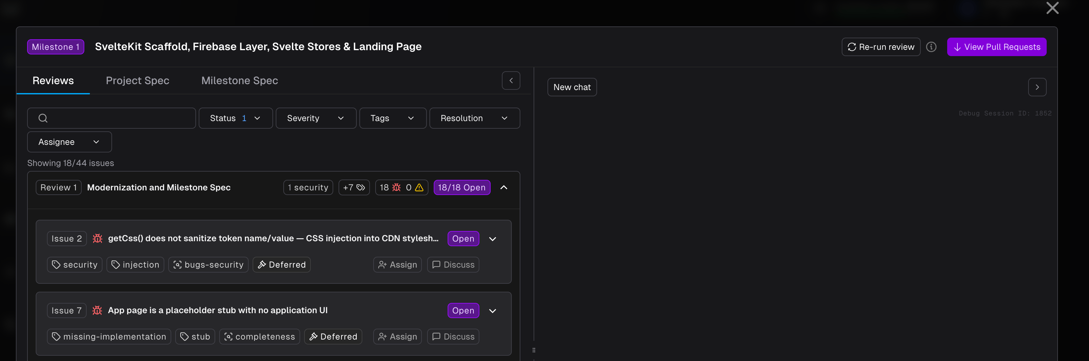Click Debug Session ID: 1852 text
This screenshot has width=1089, height=361.
pyautogui.click(x=1005, y=114)
